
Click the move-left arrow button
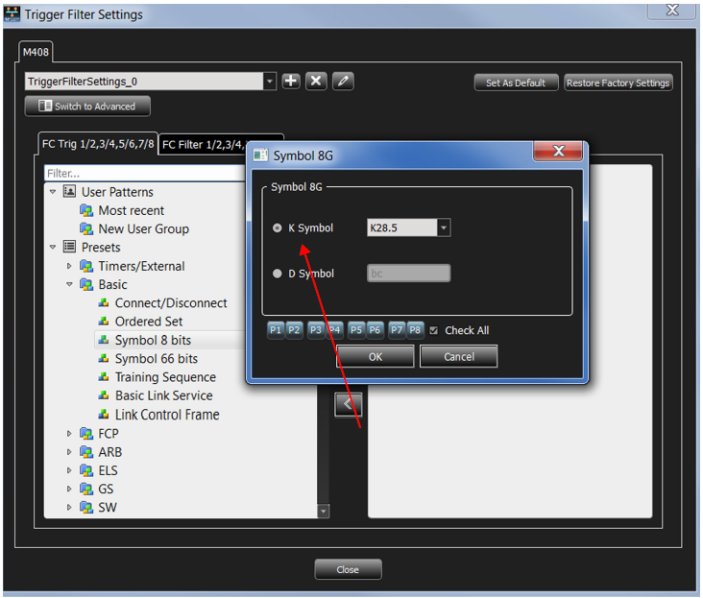coord(348,405)
